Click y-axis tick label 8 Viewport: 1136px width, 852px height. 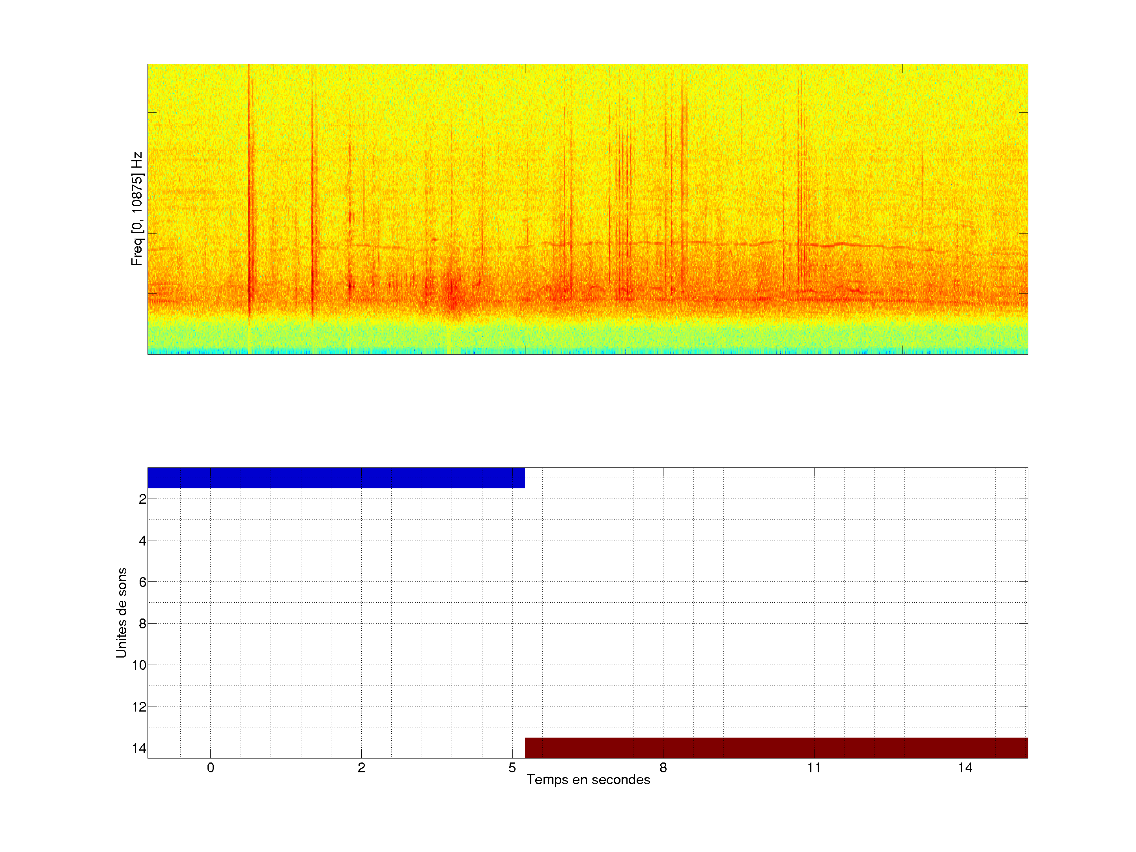(142, 624)
